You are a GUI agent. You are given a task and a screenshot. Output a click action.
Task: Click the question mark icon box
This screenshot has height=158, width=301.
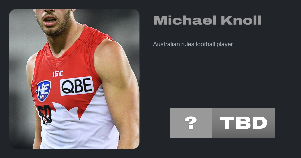coord(191,123)
